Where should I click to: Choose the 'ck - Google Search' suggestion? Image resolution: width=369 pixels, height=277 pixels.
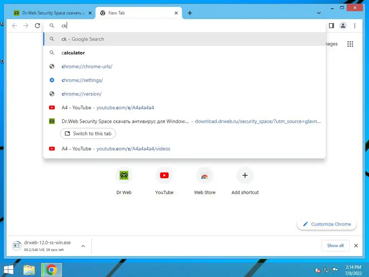point(184,39)
